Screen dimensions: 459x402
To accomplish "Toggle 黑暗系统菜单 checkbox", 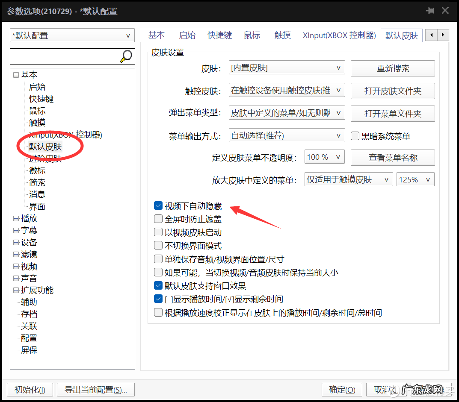I will [355, 135].
